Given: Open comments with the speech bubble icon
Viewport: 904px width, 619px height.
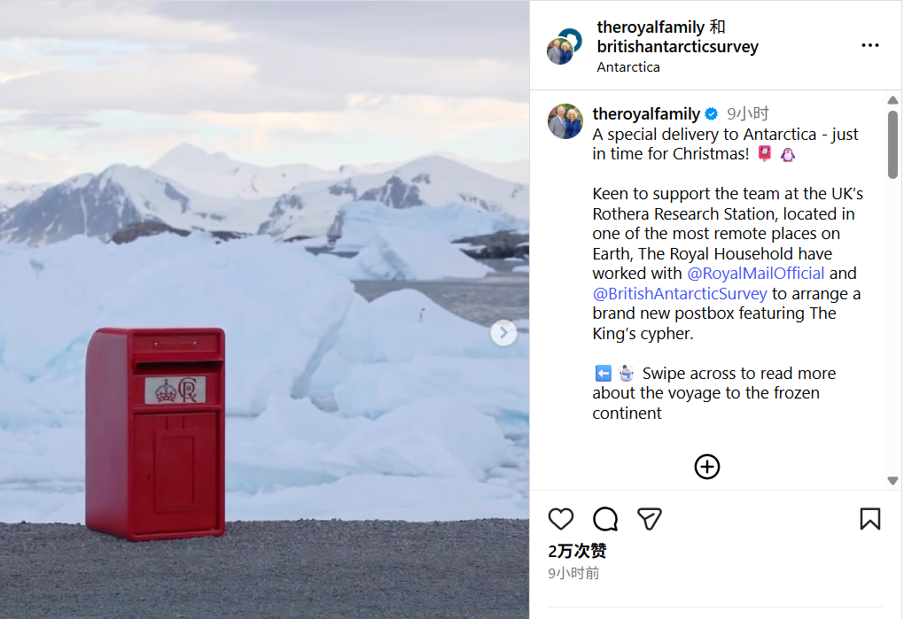Looking at the screenshot, I should coord(604,519).
